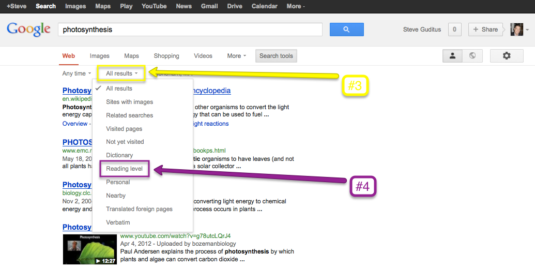Viewport: 535px width, 268px height.
Task: Toggle the Search tools button
Action: click(276, 56)
